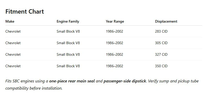203x96 pixels.
Task: Click the bold passenger-side dipstick text
Action: (x=125, y=81)
